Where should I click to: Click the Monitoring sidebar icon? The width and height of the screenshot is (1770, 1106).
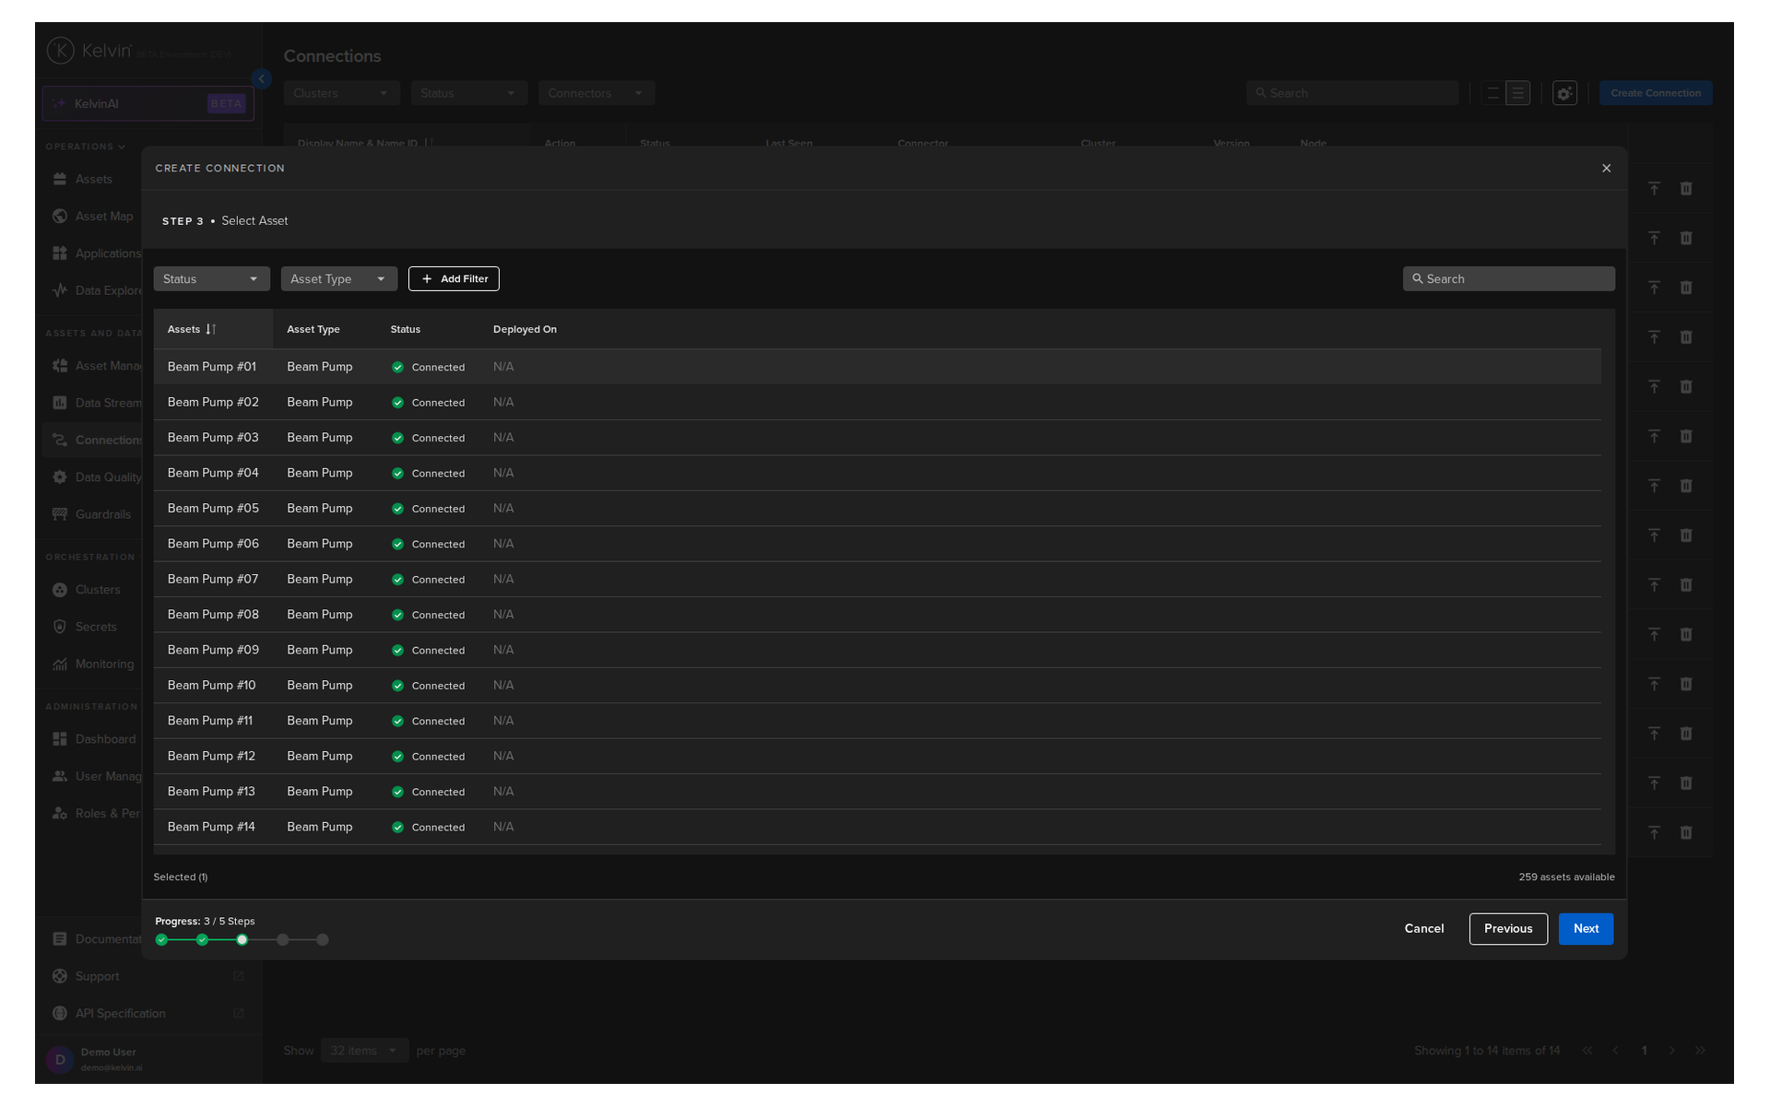tap(60, 664)
